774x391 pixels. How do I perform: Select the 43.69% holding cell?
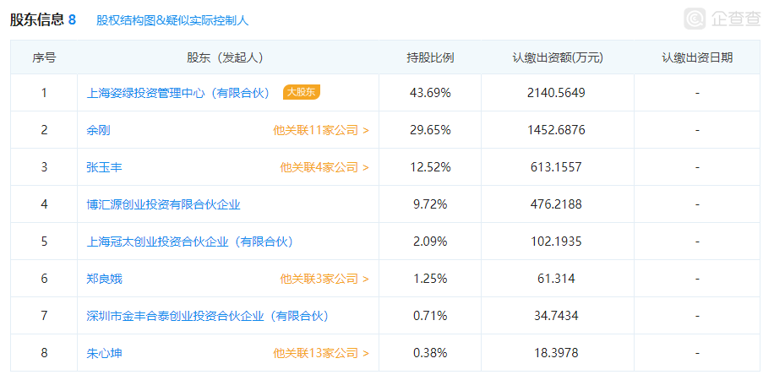click(x=430, y=93)
